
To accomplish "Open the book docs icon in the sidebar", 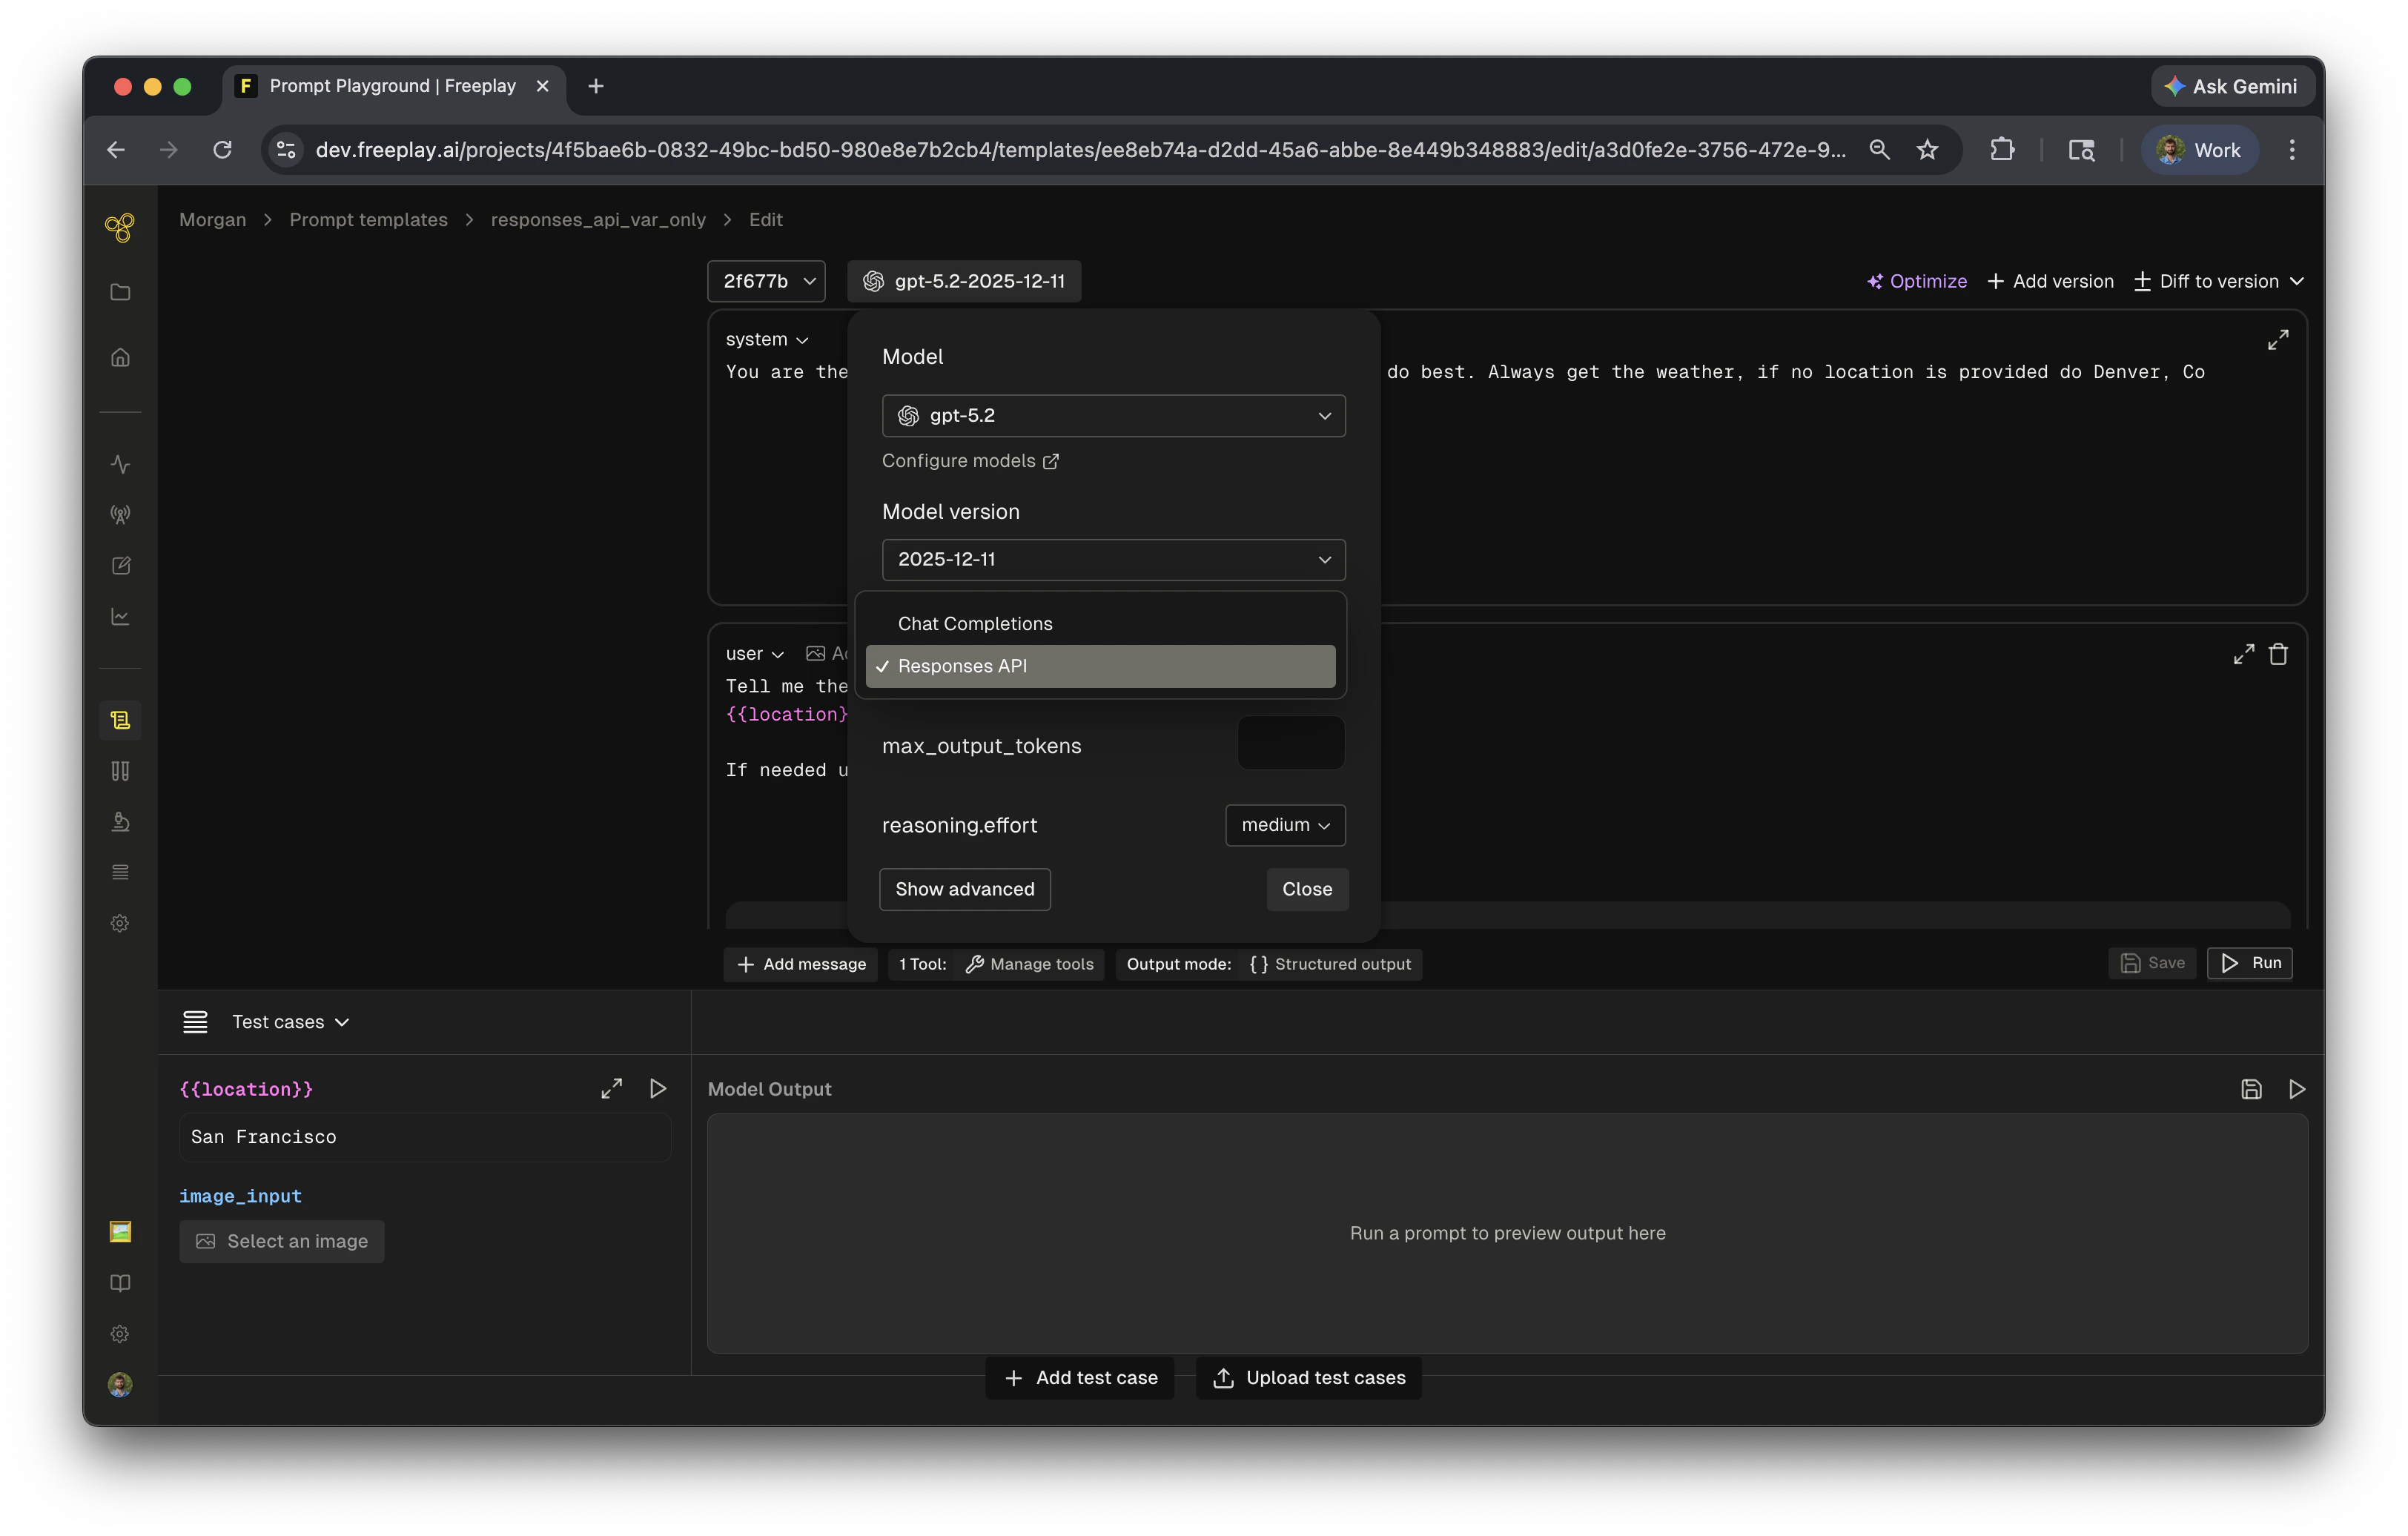I will click(120, 1283).
